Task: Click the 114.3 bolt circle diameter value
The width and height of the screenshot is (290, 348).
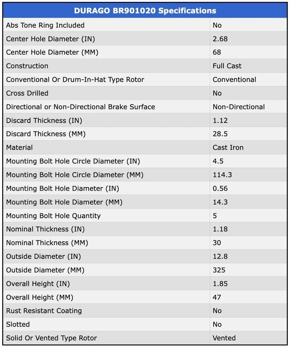Action: click(222, 175)
